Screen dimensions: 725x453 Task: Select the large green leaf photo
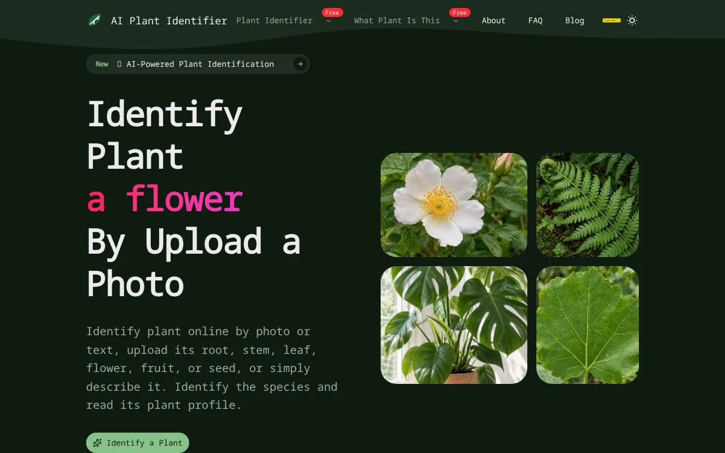pyautogui.click(x=587, y=325)
